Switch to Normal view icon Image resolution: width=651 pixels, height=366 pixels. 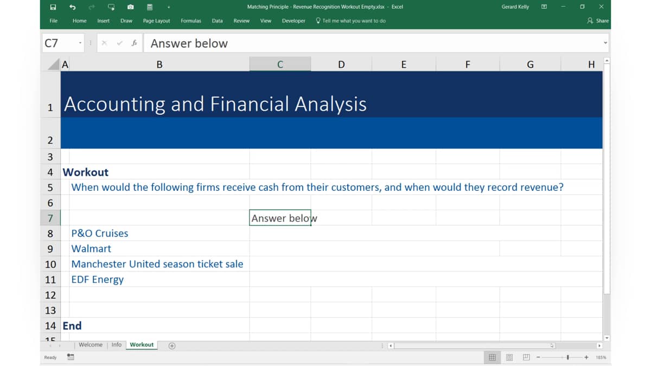tap(492, 357)
